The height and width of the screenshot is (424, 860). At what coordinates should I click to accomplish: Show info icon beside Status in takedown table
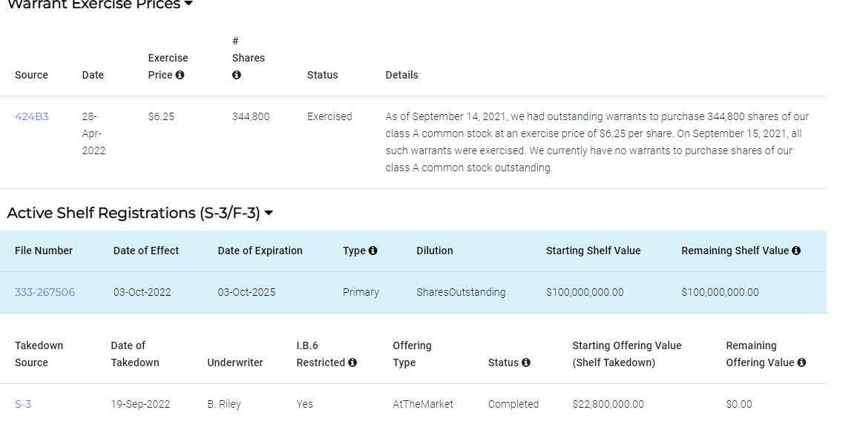(x=525, y=362)
